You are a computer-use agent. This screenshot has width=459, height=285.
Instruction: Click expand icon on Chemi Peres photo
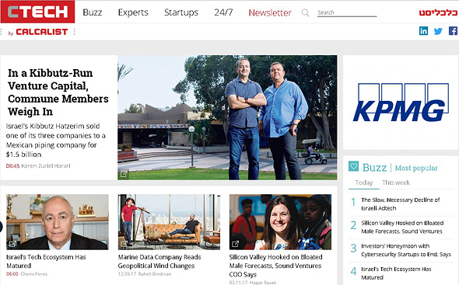pos(12,244)
